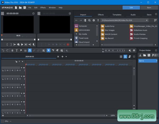Click the Burn button
This screenshot has height=124, width=159.
[x=149, y=8]
